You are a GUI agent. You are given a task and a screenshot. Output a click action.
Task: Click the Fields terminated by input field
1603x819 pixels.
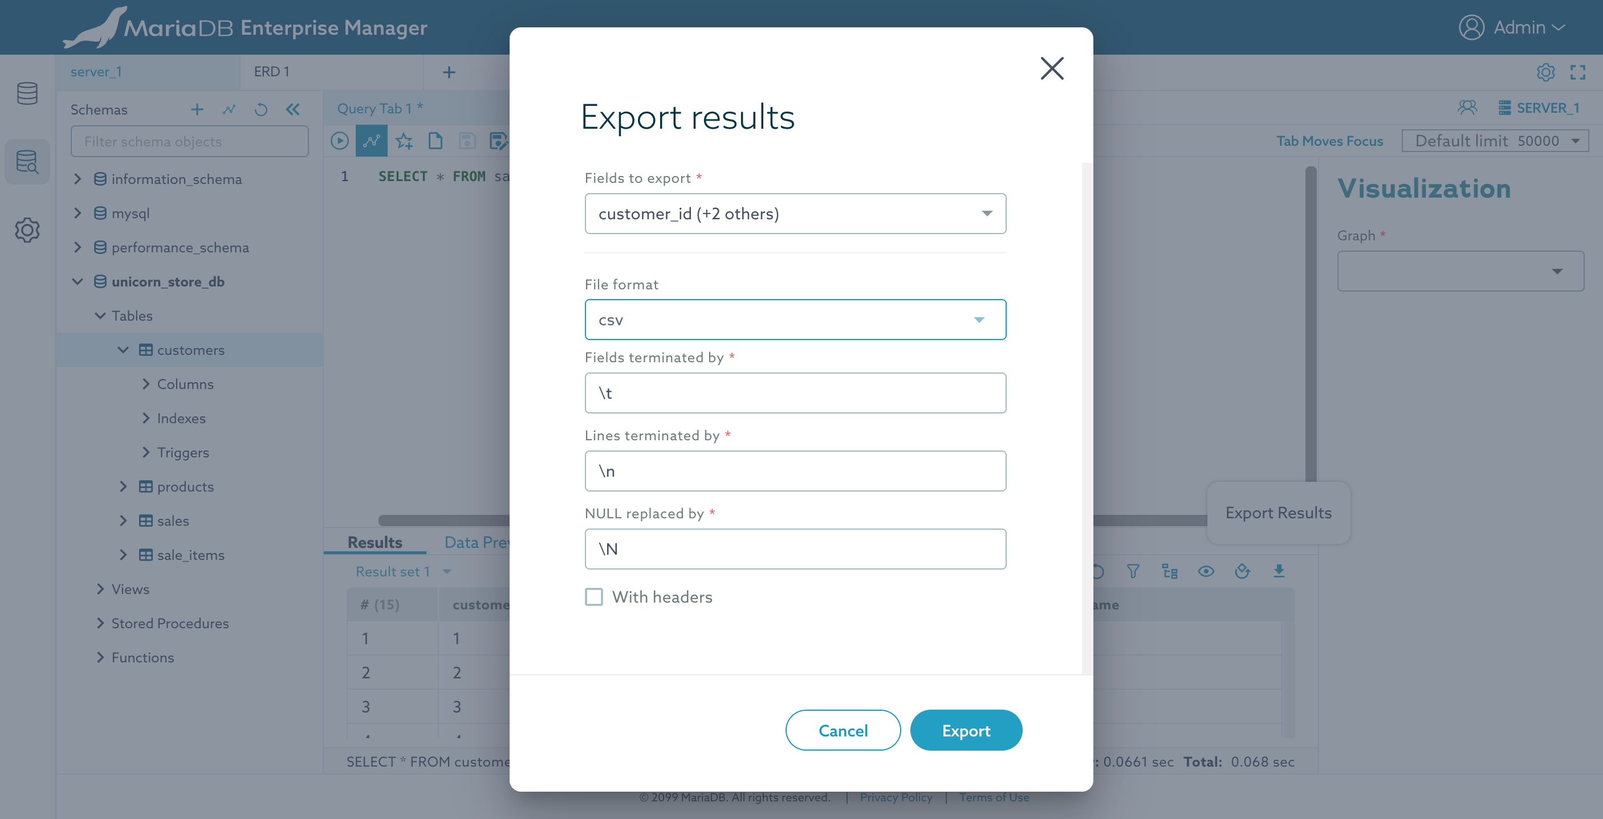click(x=795, y=393)
